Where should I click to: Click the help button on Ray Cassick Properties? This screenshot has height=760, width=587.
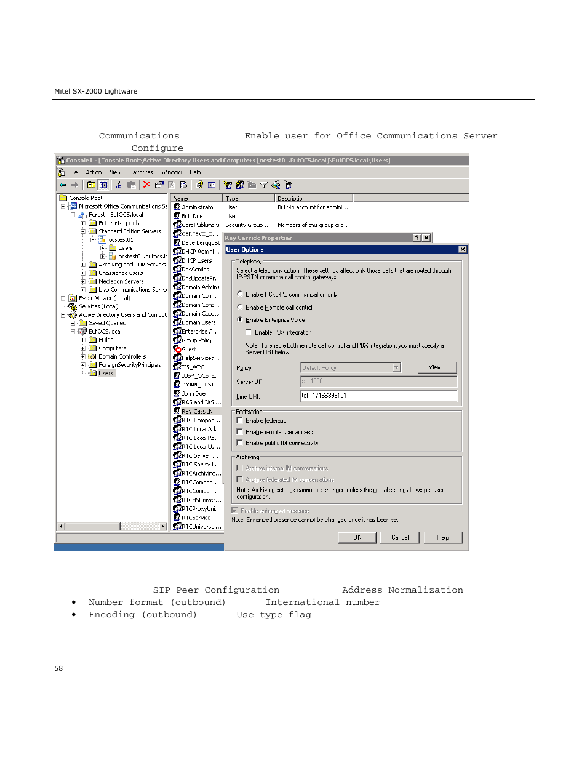point(417,238)
